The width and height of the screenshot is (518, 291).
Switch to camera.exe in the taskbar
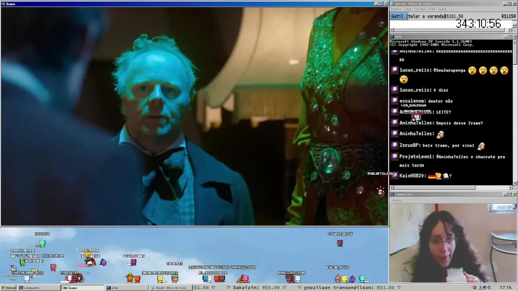(39, 288)
